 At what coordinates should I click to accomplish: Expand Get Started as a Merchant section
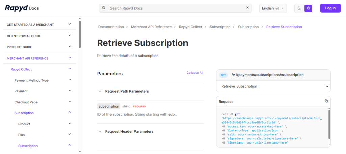tap(70, 24)
